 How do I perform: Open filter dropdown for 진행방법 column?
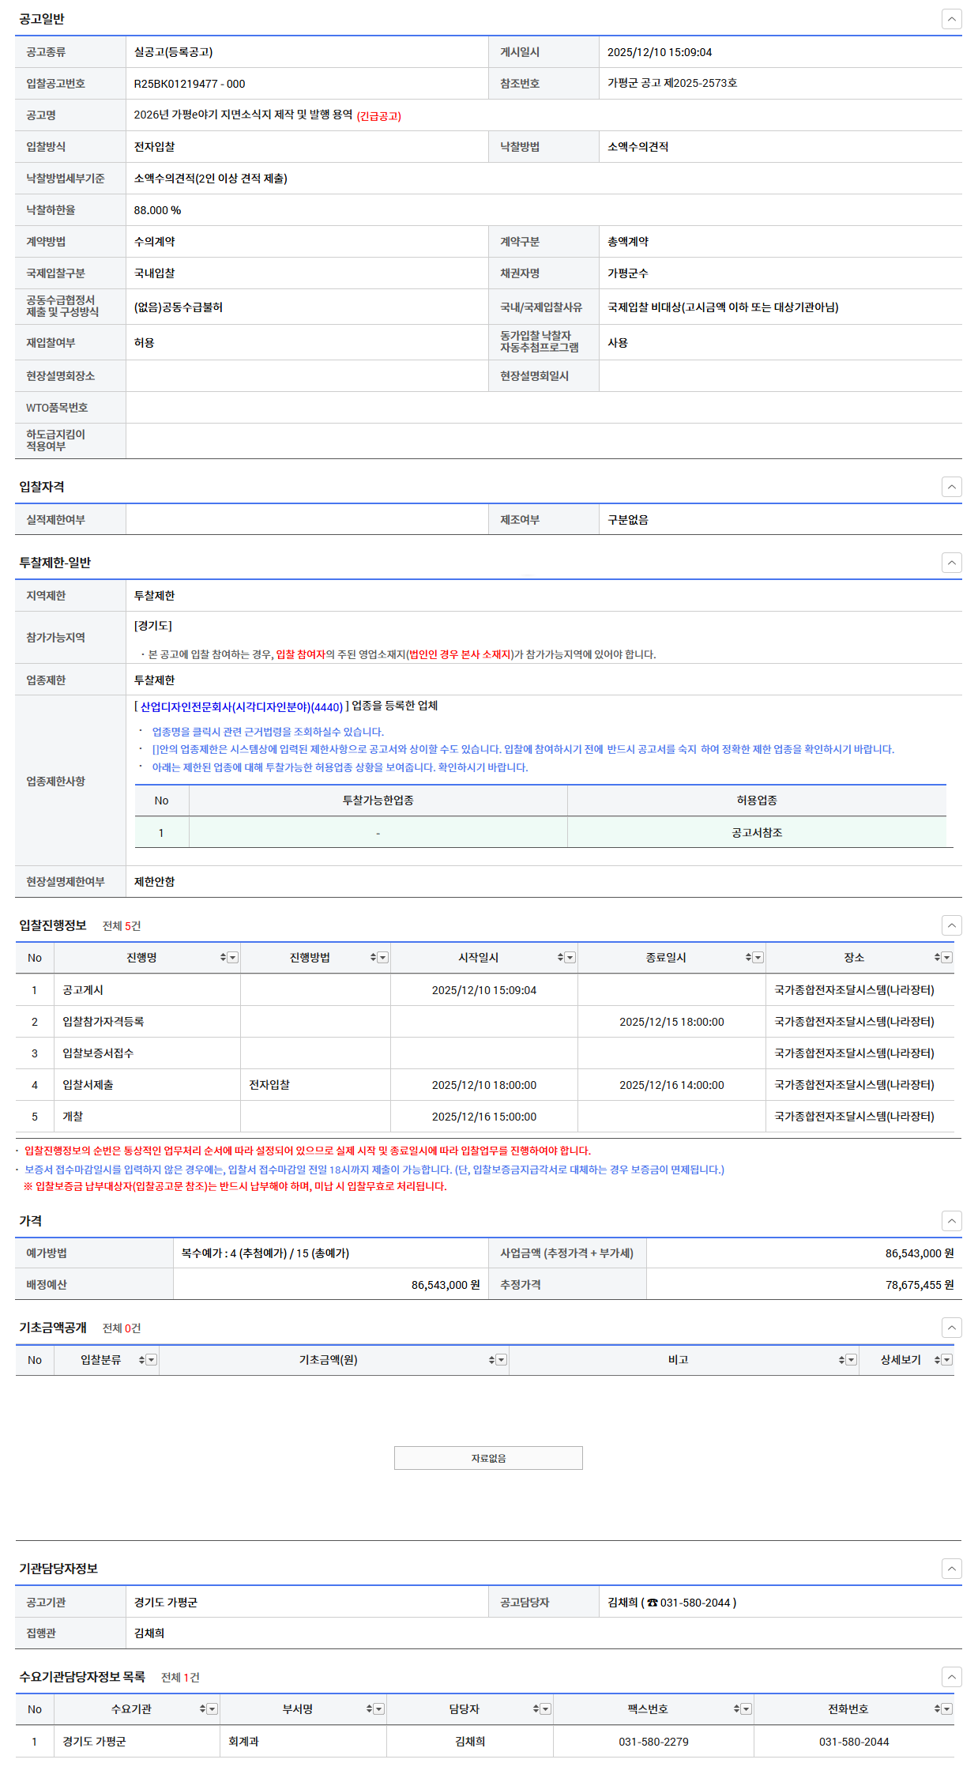click(x=383, y=958)
